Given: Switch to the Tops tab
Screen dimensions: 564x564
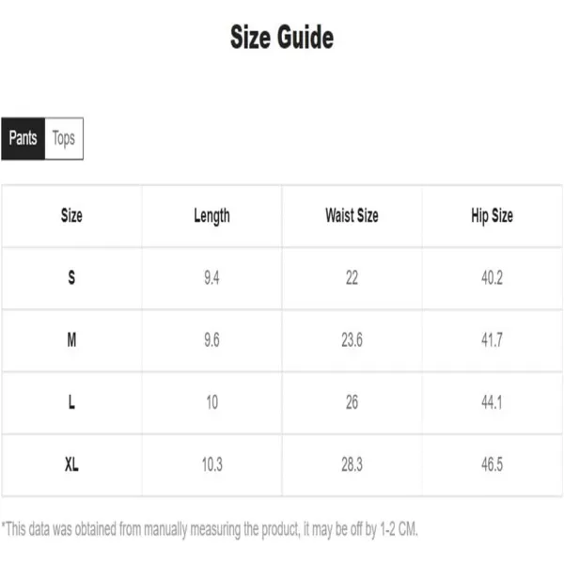Looking at the screenshot, I should (64, 138).
